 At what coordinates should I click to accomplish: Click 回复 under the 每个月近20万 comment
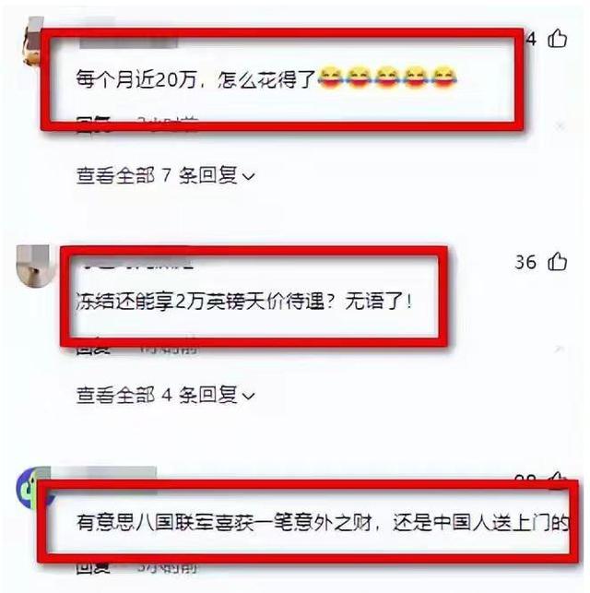pyautogui.click(x=93, y=125)
